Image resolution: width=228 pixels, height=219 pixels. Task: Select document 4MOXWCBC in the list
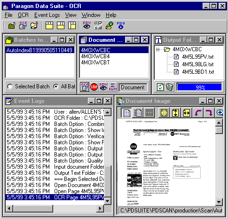pos(114,50)
